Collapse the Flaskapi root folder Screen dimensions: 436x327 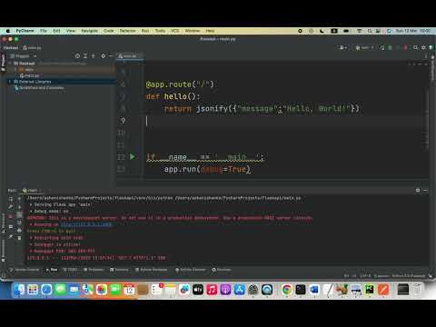click(10, 64)
